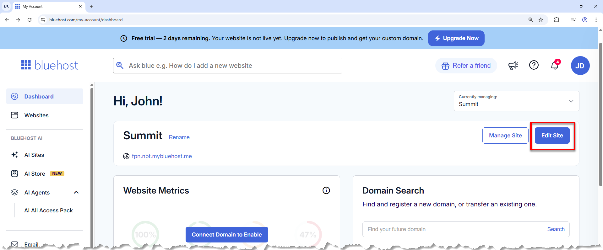Open AI All Access Pack

tap(48, 210)
